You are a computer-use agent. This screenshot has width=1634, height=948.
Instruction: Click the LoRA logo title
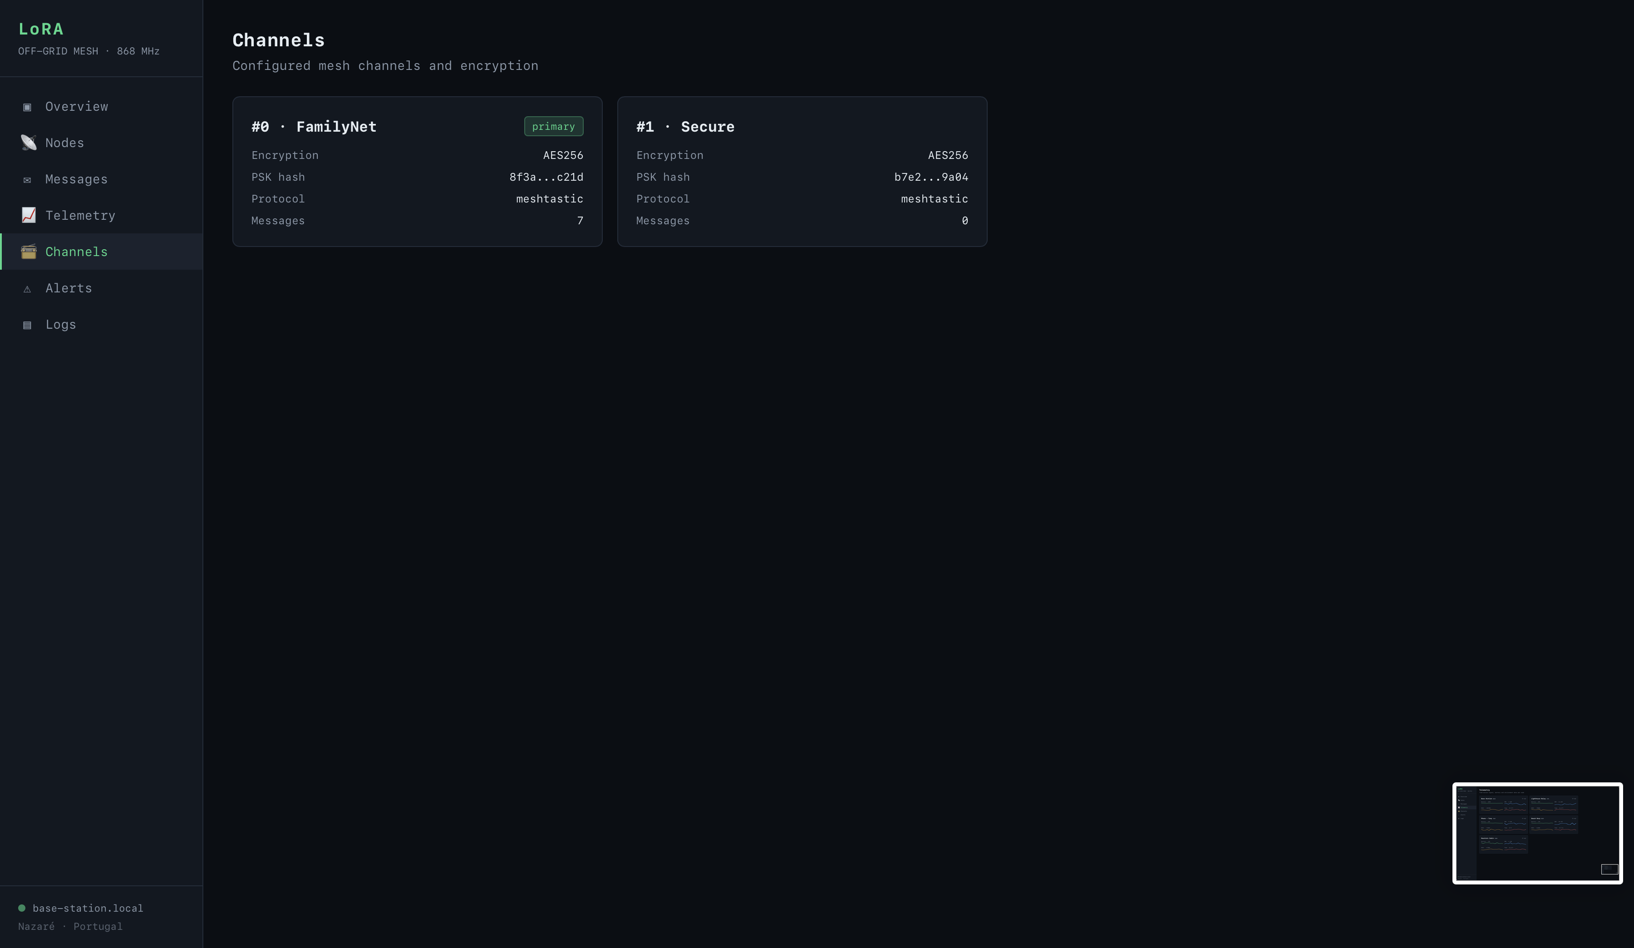pos(41,29)
